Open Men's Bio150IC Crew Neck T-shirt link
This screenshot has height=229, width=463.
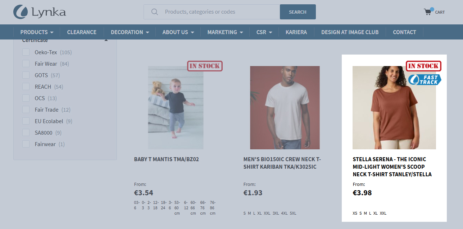(x=282, y=163)
